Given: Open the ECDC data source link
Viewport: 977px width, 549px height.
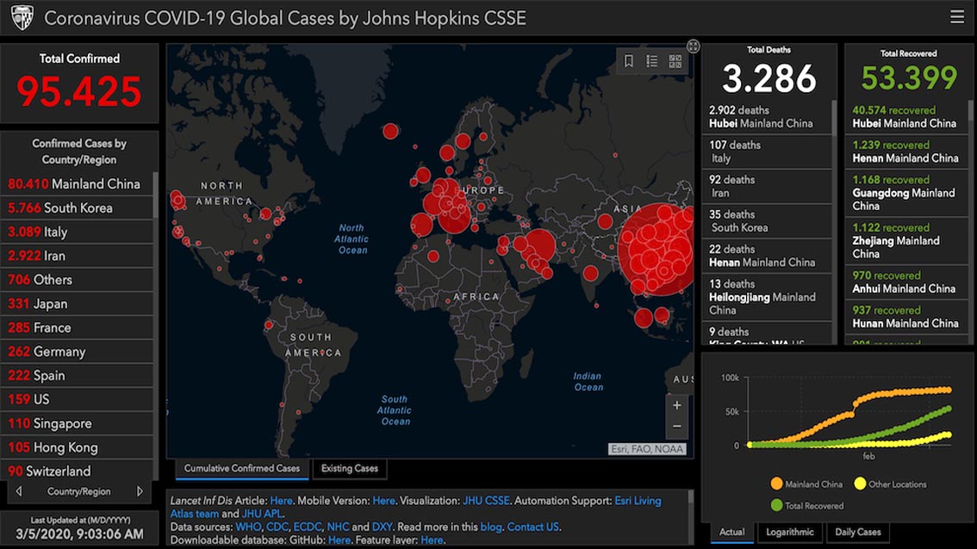Looking at the screenshot, I should pyautogui.click(x=308, y=527).
